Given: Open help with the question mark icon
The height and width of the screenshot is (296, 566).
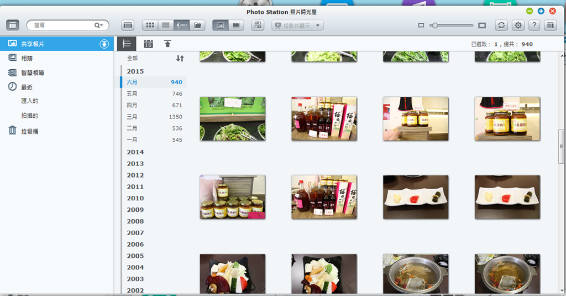Looking at the screenshot, I should coord(534,25).
